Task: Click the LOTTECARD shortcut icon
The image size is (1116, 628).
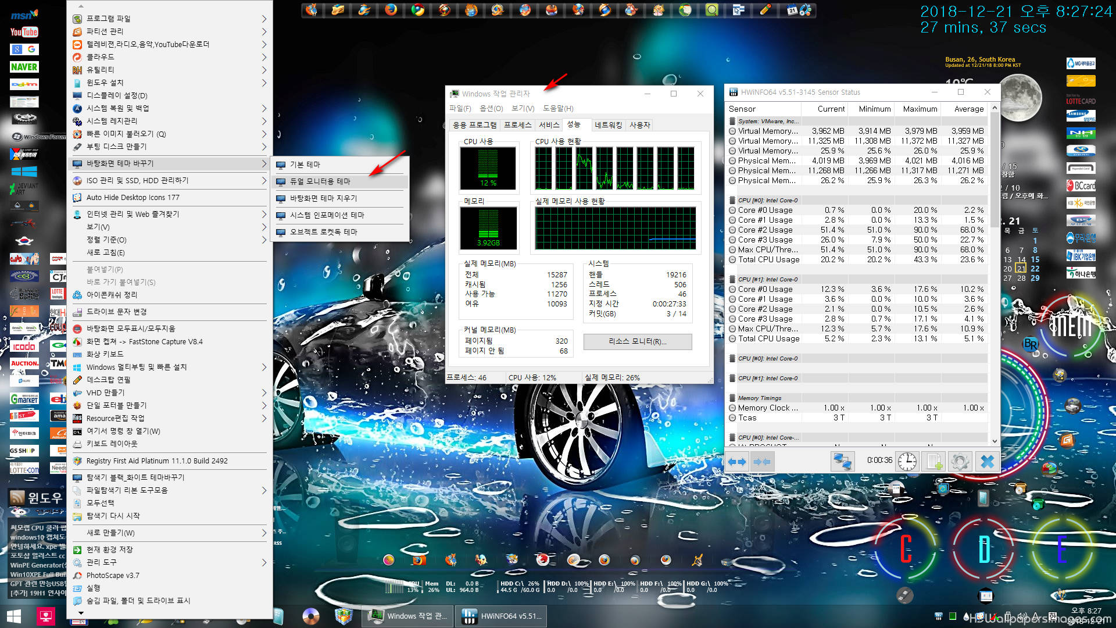Action: pos(1081,99)
